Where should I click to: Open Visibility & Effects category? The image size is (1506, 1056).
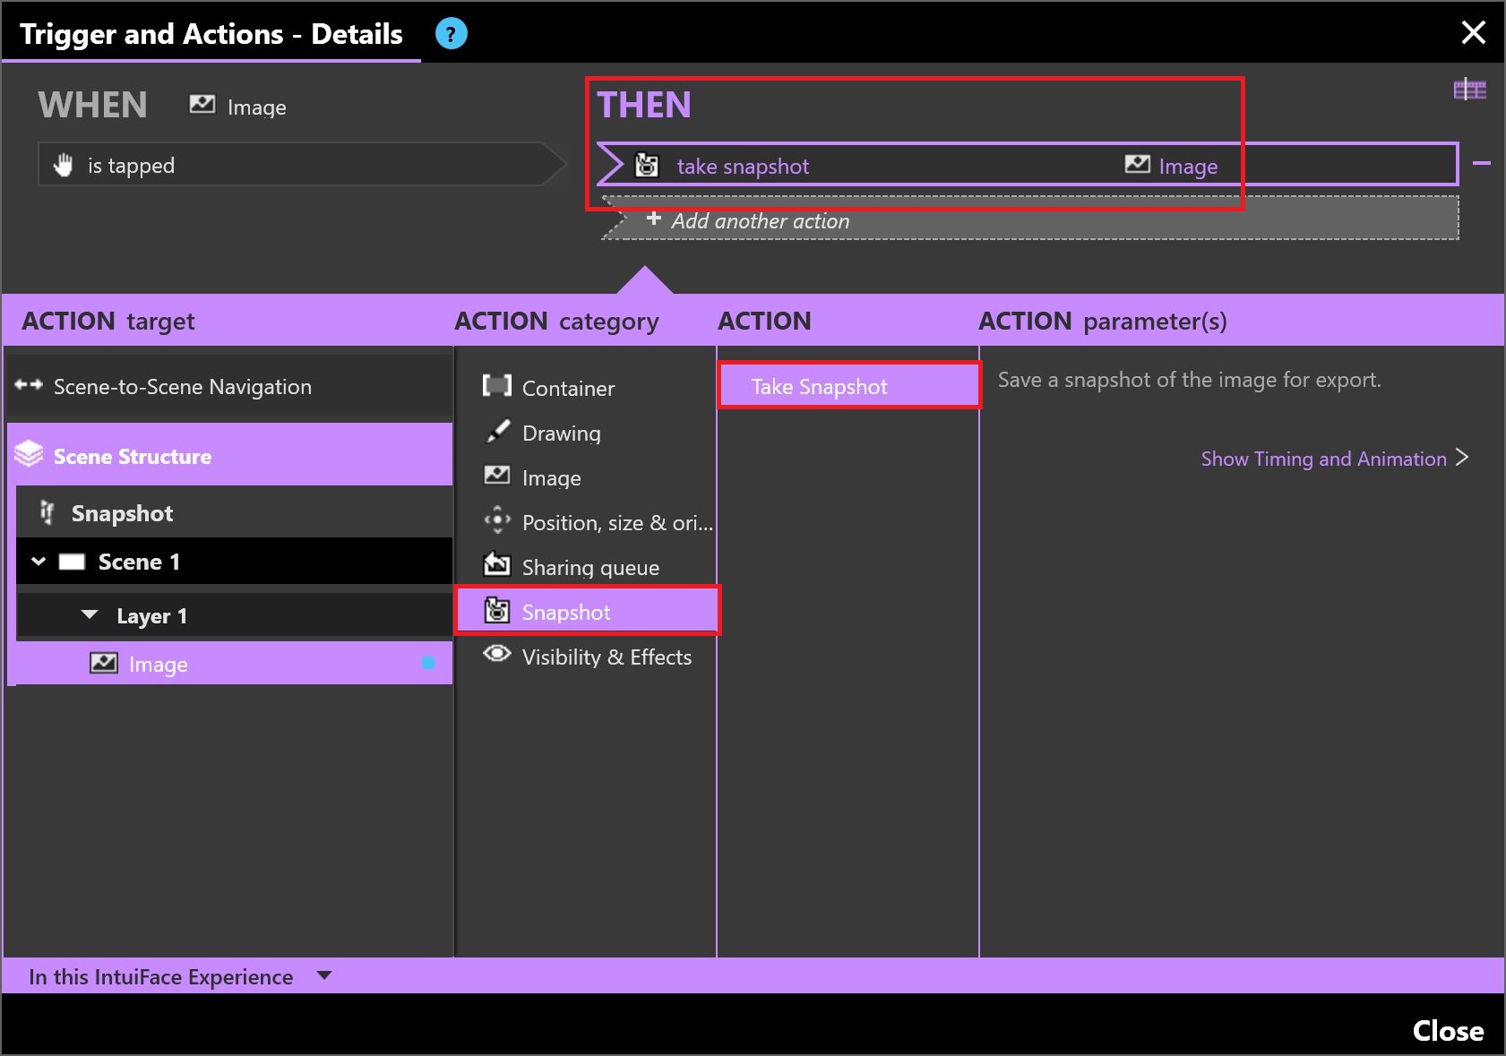point(606,657)
